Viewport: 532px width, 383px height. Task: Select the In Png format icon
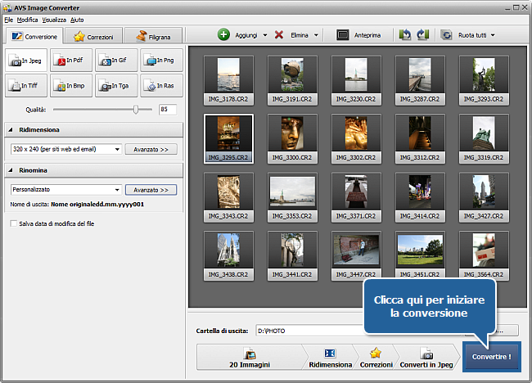[x=161, y=60]
